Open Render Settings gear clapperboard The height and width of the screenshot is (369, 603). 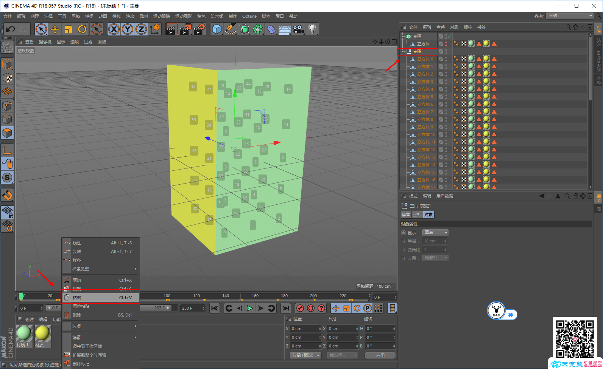(x=199, y=29)
